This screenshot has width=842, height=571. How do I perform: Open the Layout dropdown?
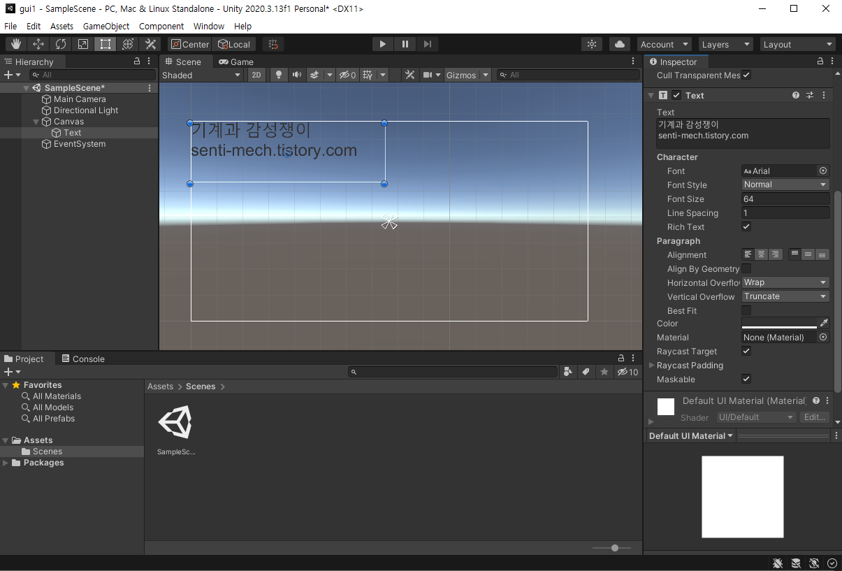point(798,44)
